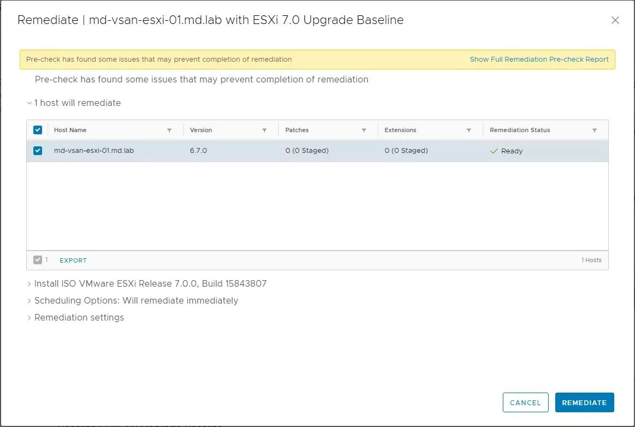Image resolution: width=635 pixels, height=427 pixels.
Task: Click the Extensions '0 (0 Staged)' cell
Action: point(406,151)
